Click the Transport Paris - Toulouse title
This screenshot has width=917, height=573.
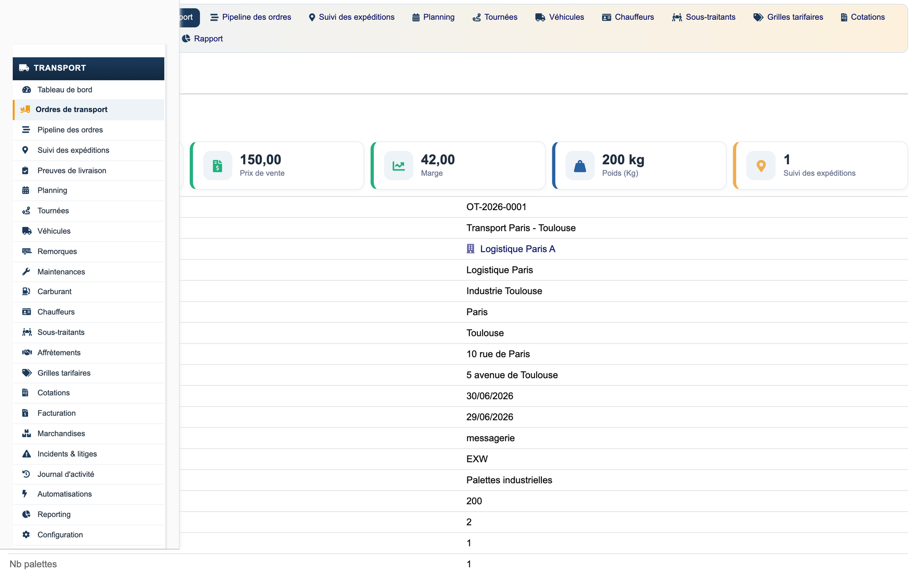pyautogui.click(x=521, y=228)
